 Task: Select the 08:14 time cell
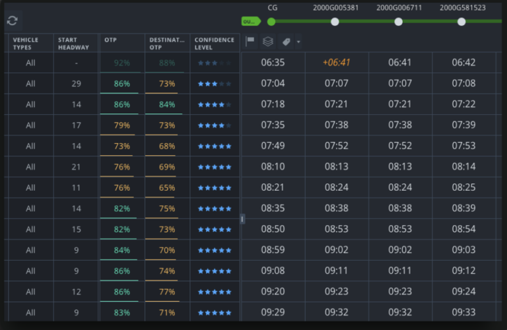(x=463, y=166)
